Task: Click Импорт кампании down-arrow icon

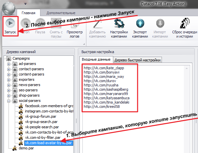Action: pyautogui.click(x=160, y=23)
